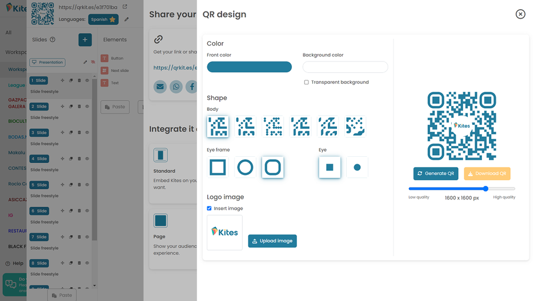The height and width of the screenshot is (301, 534).
Task: Click the Kites logo image thumbnail
Action: point(224,232)
